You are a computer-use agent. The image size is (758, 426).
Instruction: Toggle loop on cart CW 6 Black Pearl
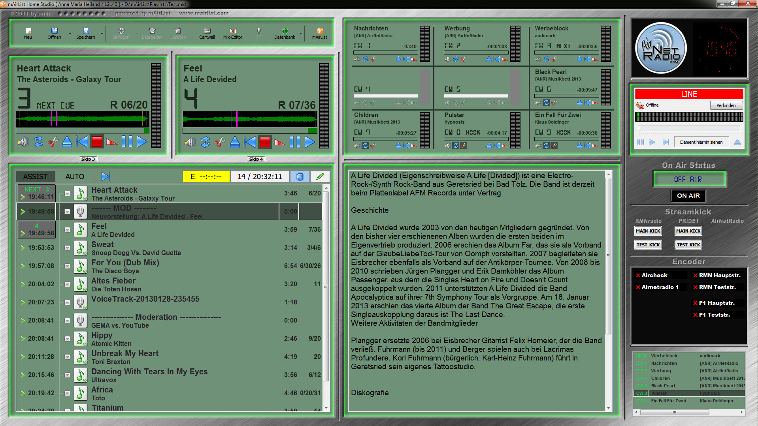point(546,103)
